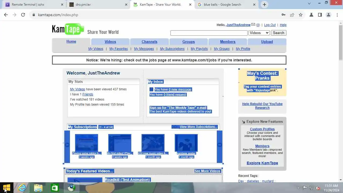
Task: Open Windows Start button
Action: pos(7,188)
